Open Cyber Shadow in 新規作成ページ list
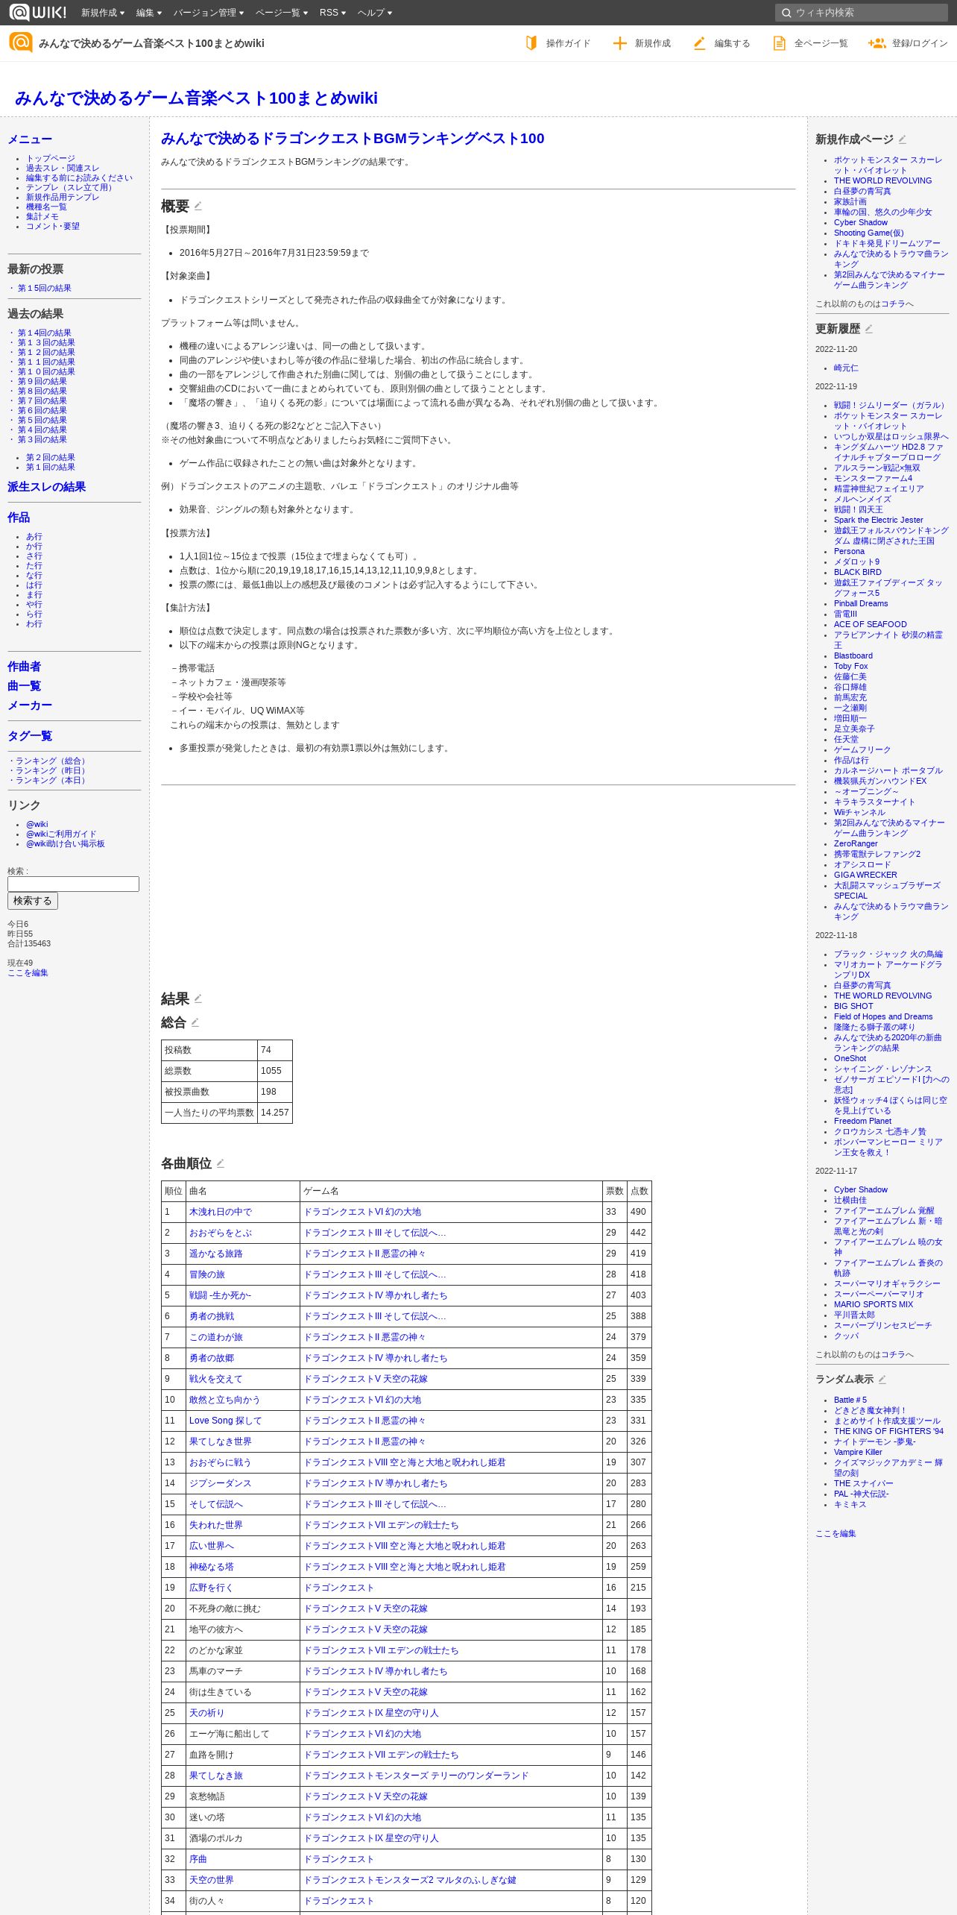The image size is (957, 1915). click(861, 222)
